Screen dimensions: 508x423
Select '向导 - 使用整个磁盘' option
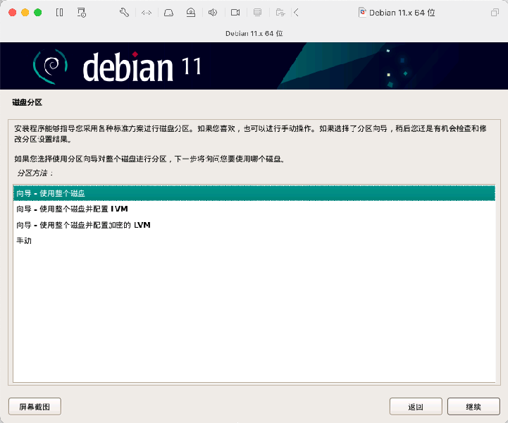click(x=254, y=193)
